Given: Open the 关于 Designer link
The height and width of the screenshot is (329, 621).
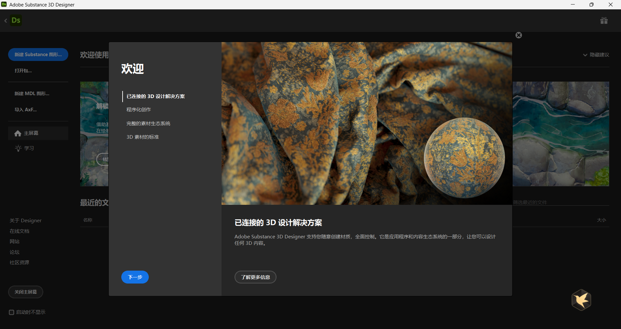Looking at the screenshot, I should tap(26, 221).
